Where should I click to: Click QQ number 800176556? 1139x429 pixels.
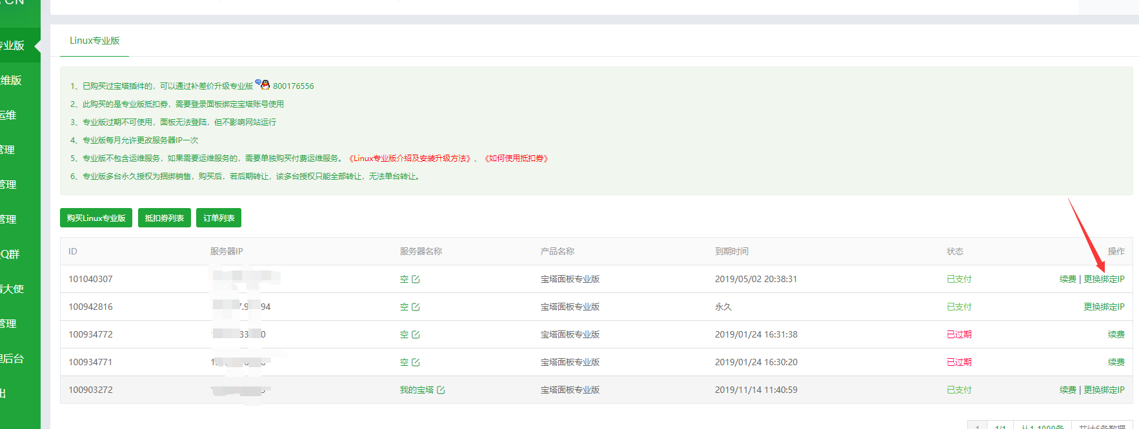point(294,86)
